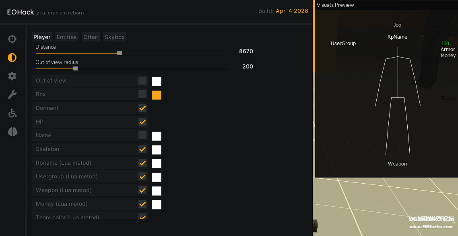Viewport: 458px width, 236px height.
Task: Uncheck the Dormant option
Action: coord(142,108)
